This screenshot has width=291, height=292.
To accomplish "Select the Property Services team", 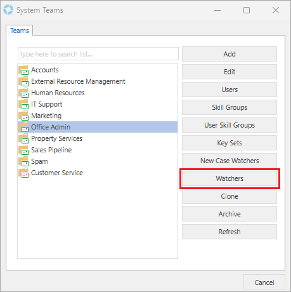I will coord(98,138).
